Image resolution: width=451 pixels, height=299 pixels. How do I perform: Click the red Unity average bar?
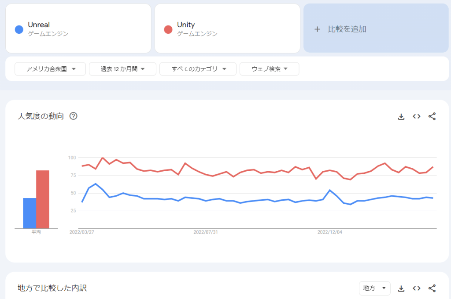43,199
